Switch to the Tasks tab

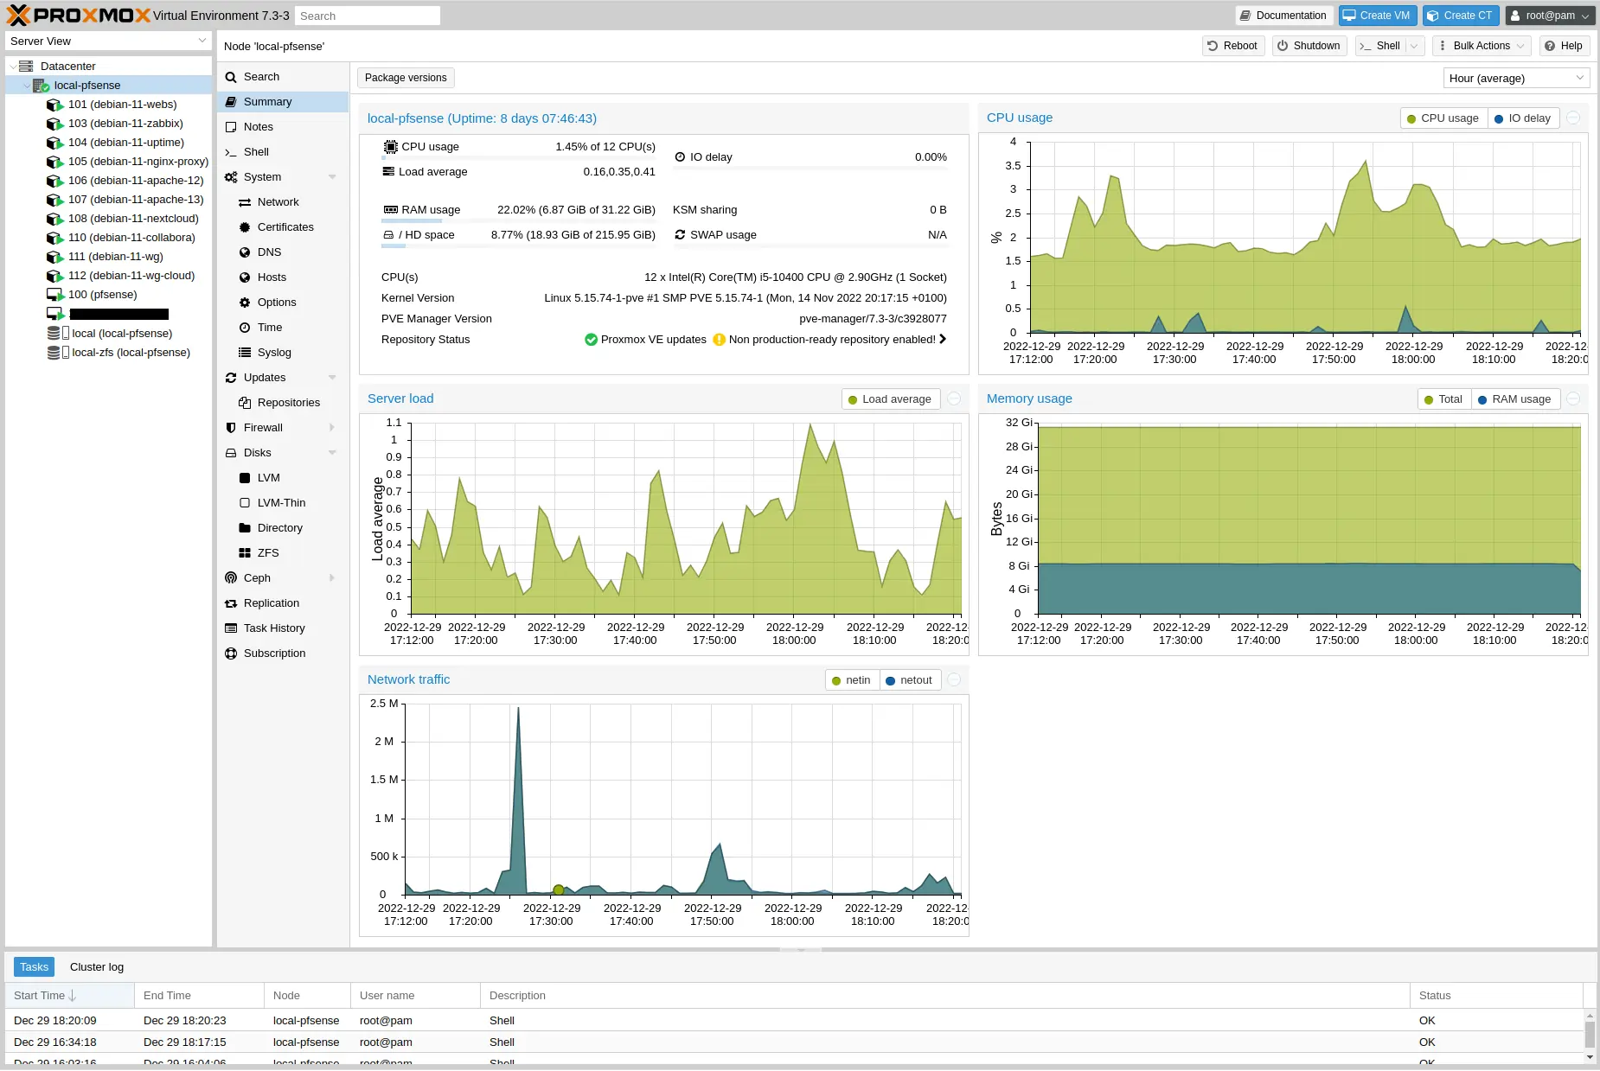click(34, 967)
